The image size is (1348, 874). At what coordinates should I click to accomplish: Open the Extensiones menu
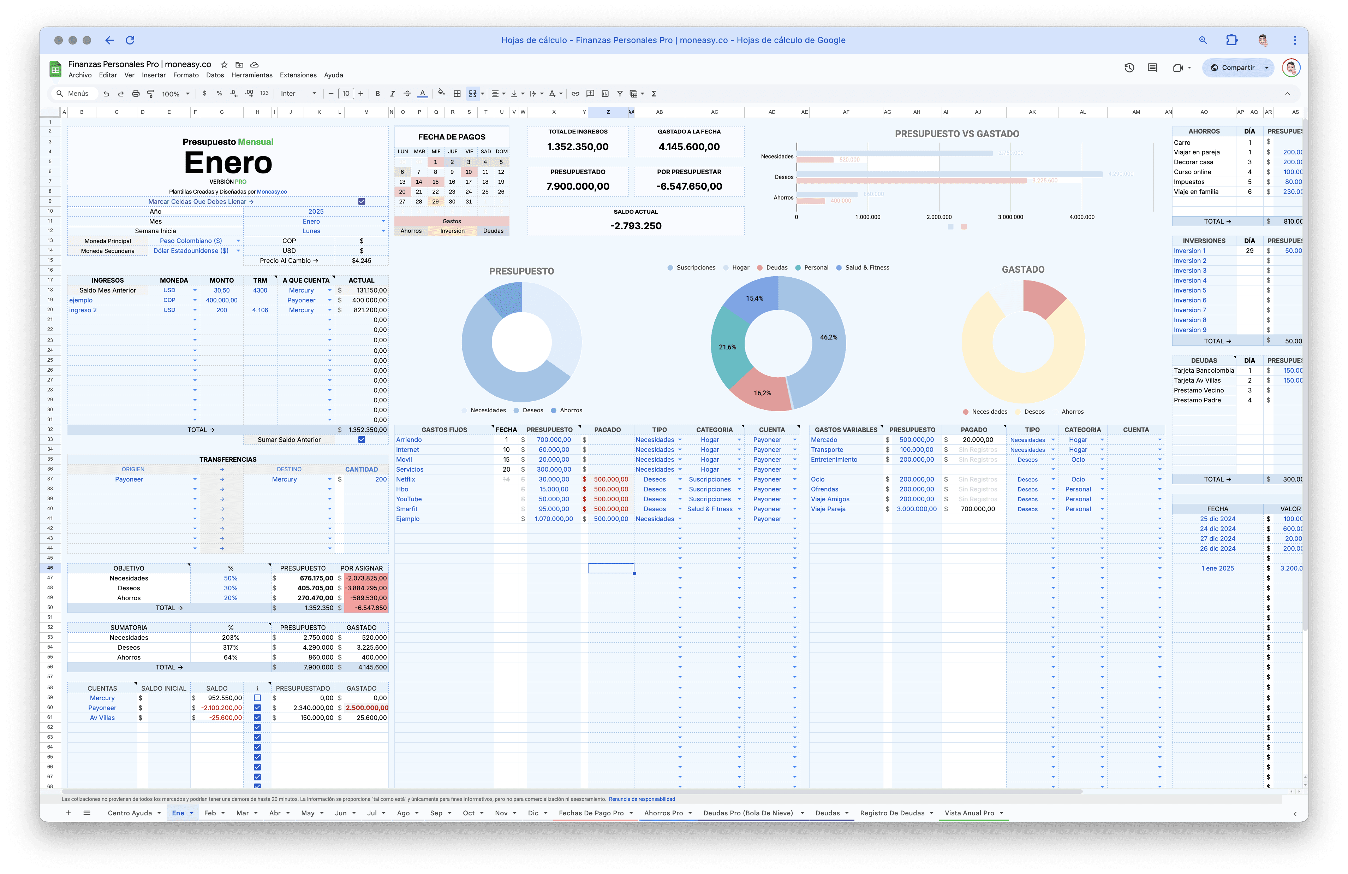[298, 75]
